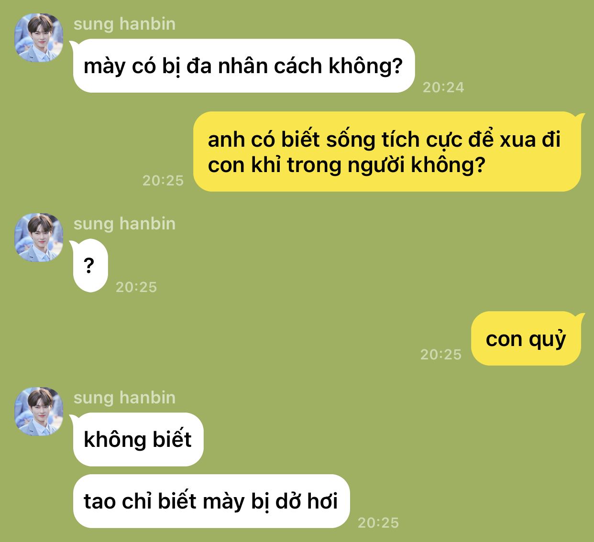594x542 pixels.
Task: Select the 'không biết' message bubble
Action: tap(137, 439)
